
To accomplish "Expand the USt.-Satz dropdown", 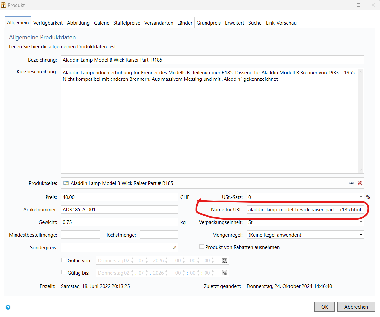I will click(x=361, y=197).
